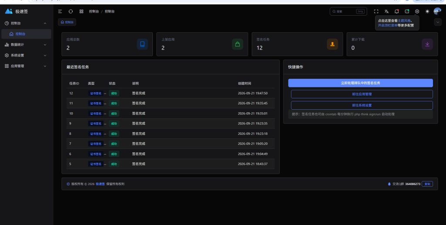The width and height of the screenshot is (446, 225).
Task: Open notifications bell icon
Action: coord(396,11)
